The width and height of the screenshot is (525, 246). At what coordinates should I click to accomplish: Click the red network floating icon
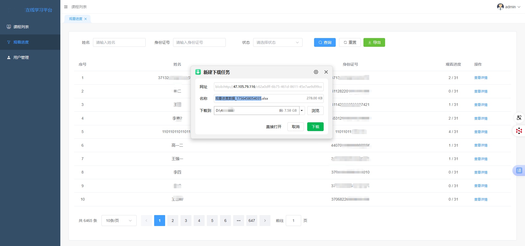click(x=519, y=131)
